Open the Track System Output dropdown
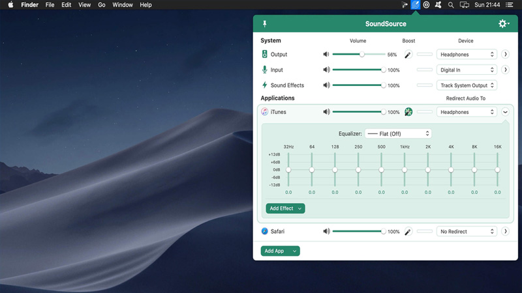The height and width of the screenshot is (293, 522). tap(467, 85)
